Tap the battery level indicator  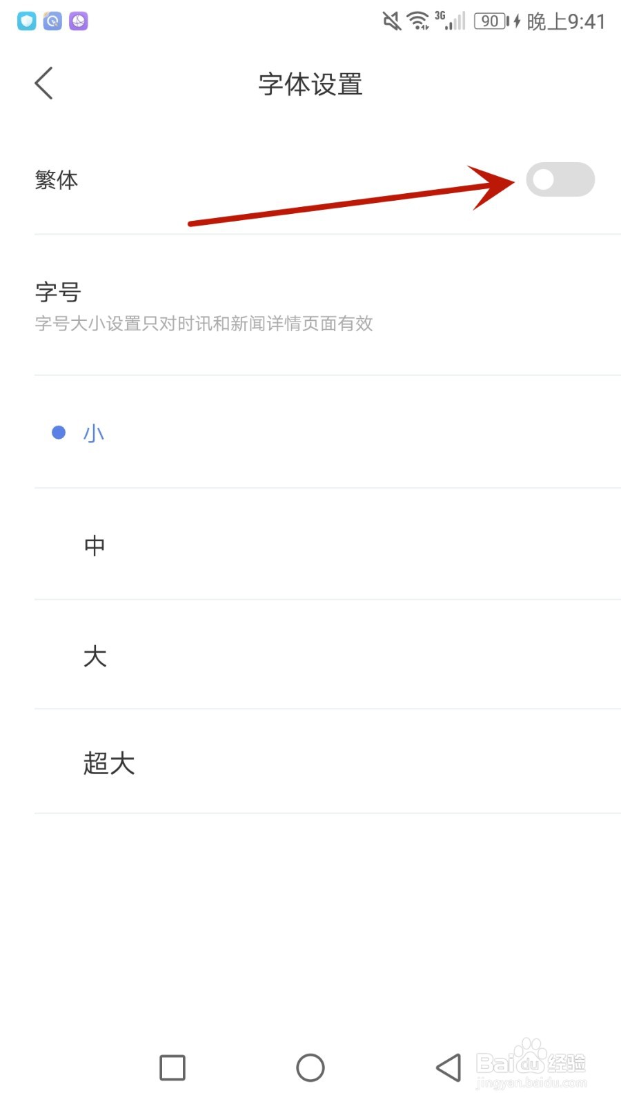coord(491,21)
